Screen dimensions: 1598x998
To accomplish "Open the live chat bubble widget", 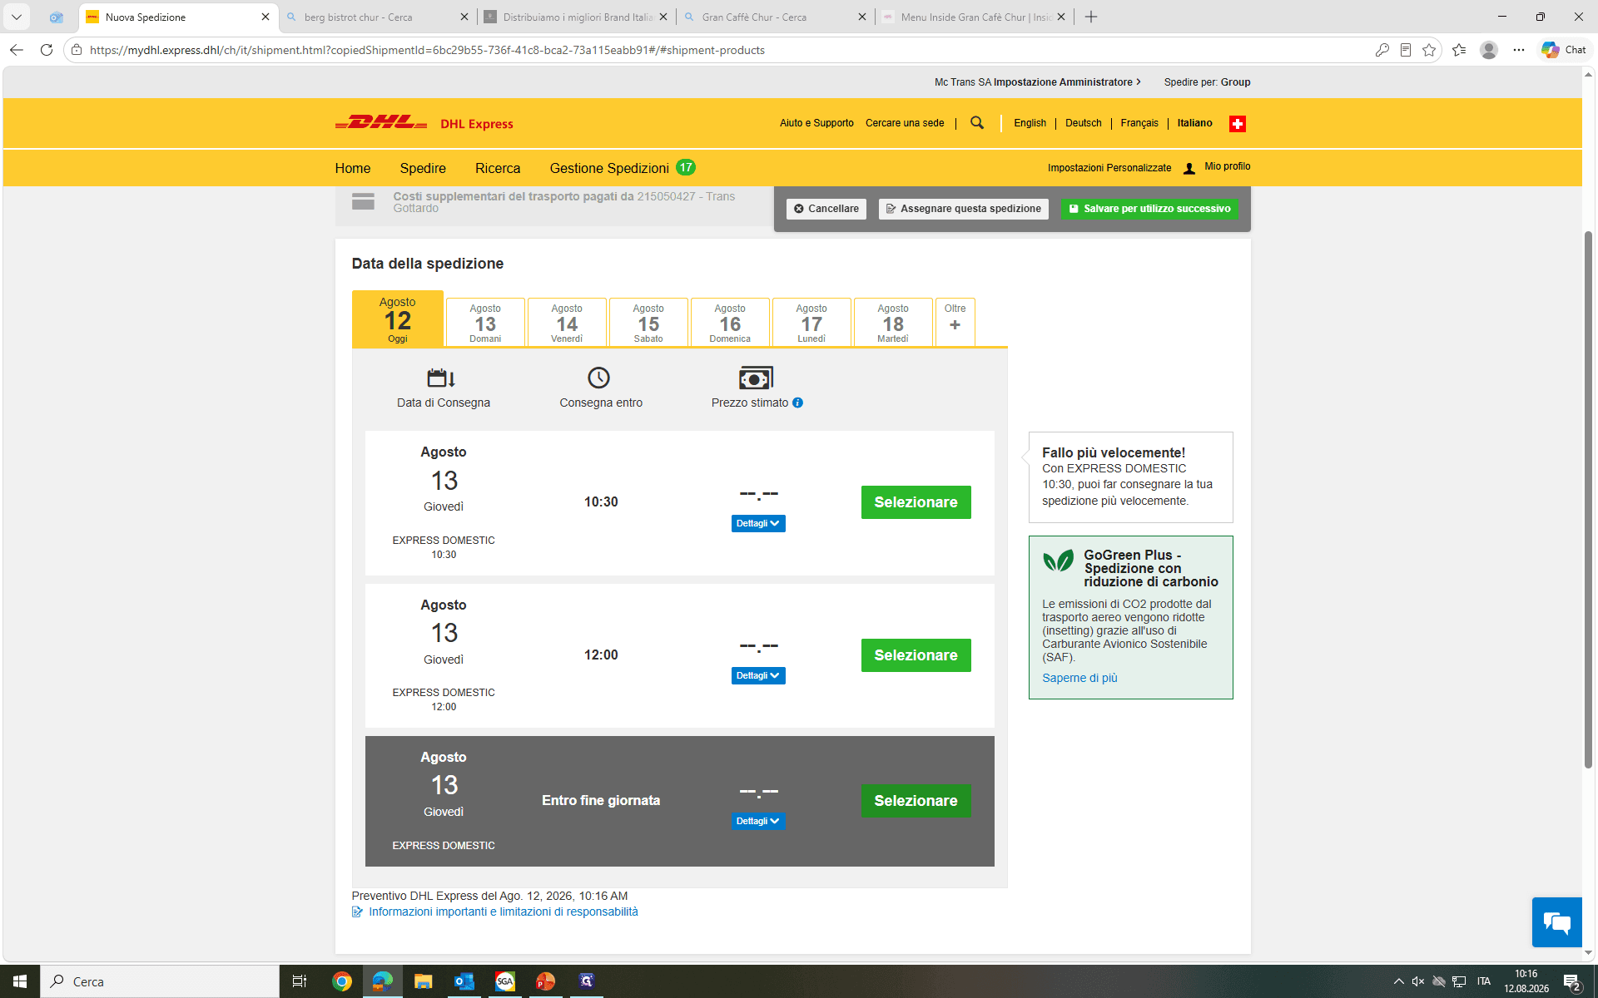I will [1556, 922].
